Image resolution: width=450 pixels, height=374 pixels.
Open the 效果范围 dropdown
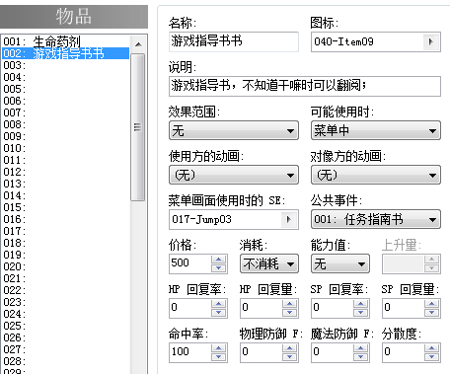[x=234, y=130]
